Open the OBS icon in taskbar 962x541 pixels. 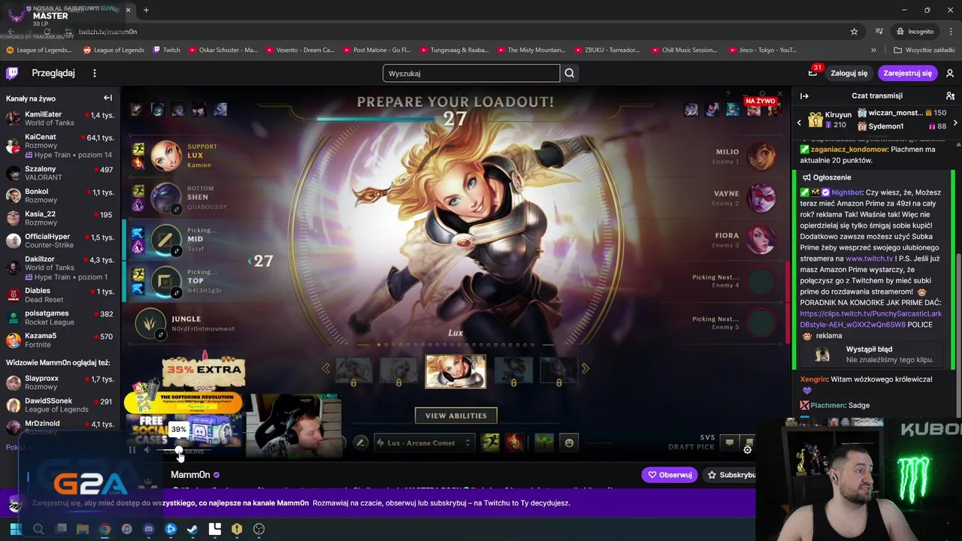click(259, 529)
